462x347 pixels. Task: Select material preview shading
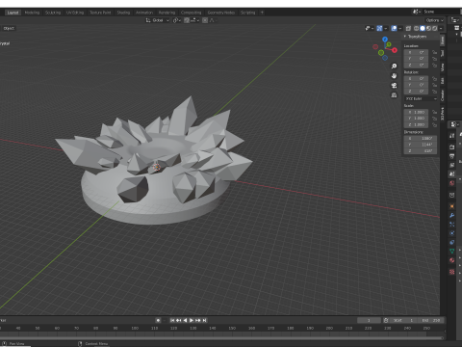(428, 28)
